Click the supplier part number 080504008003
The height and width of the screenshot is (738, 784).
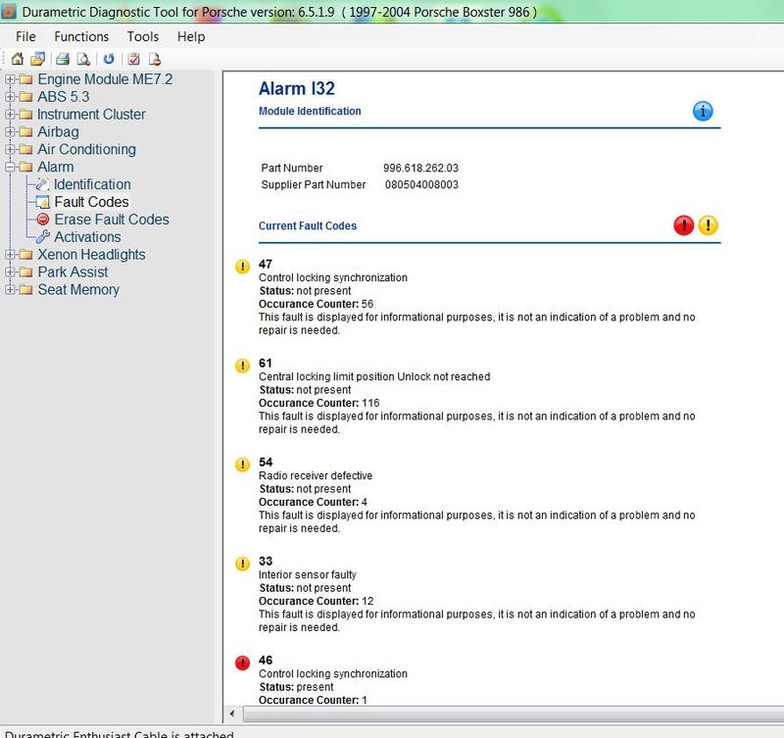[421, 184]
